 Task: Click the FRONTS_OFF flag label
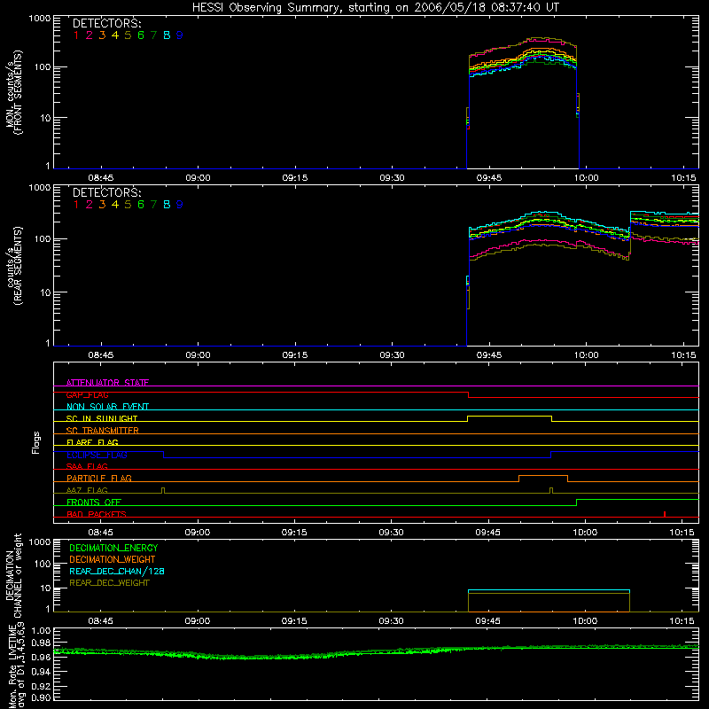click(x=94, y=502)
